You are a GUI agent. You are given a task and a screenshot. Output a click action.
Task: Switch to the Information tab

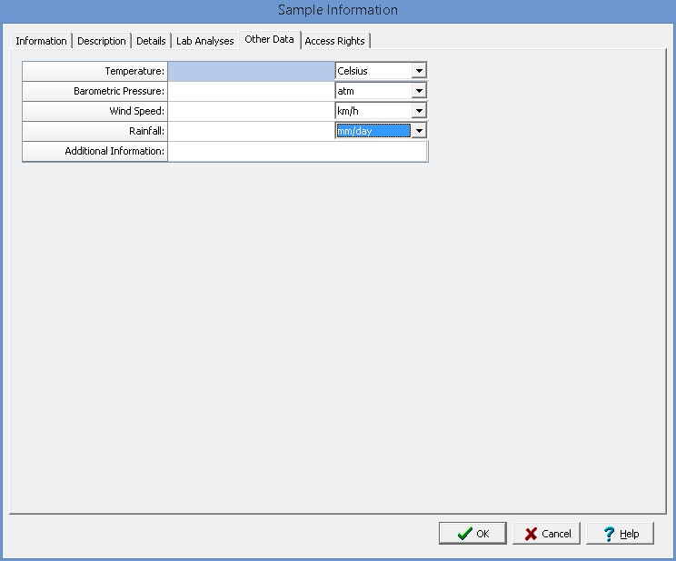coord(41,41)
